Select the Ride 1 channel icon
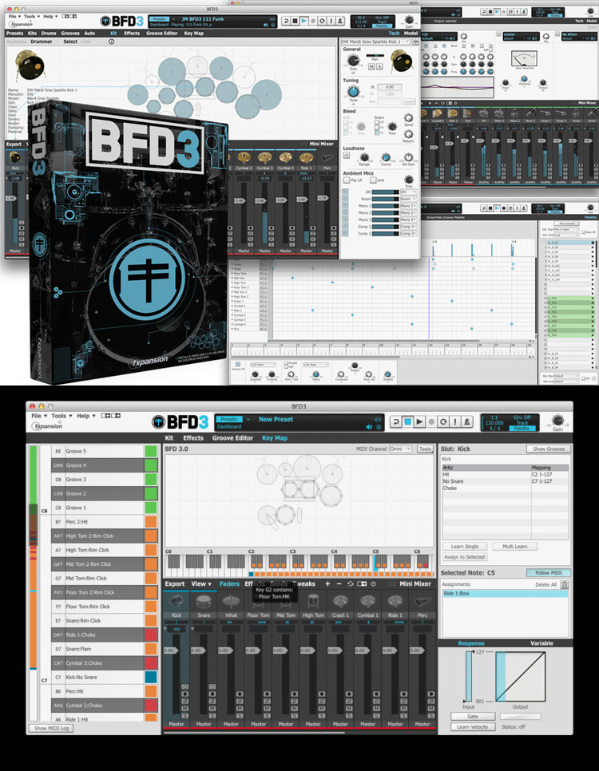 (395, 602)
